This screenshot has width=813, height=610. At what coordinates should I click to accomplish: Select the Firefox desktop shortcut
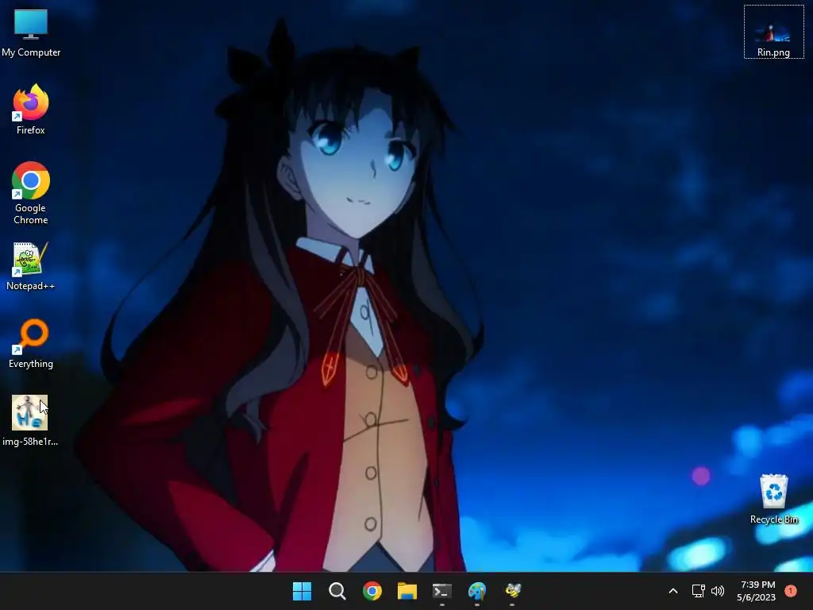31,110
